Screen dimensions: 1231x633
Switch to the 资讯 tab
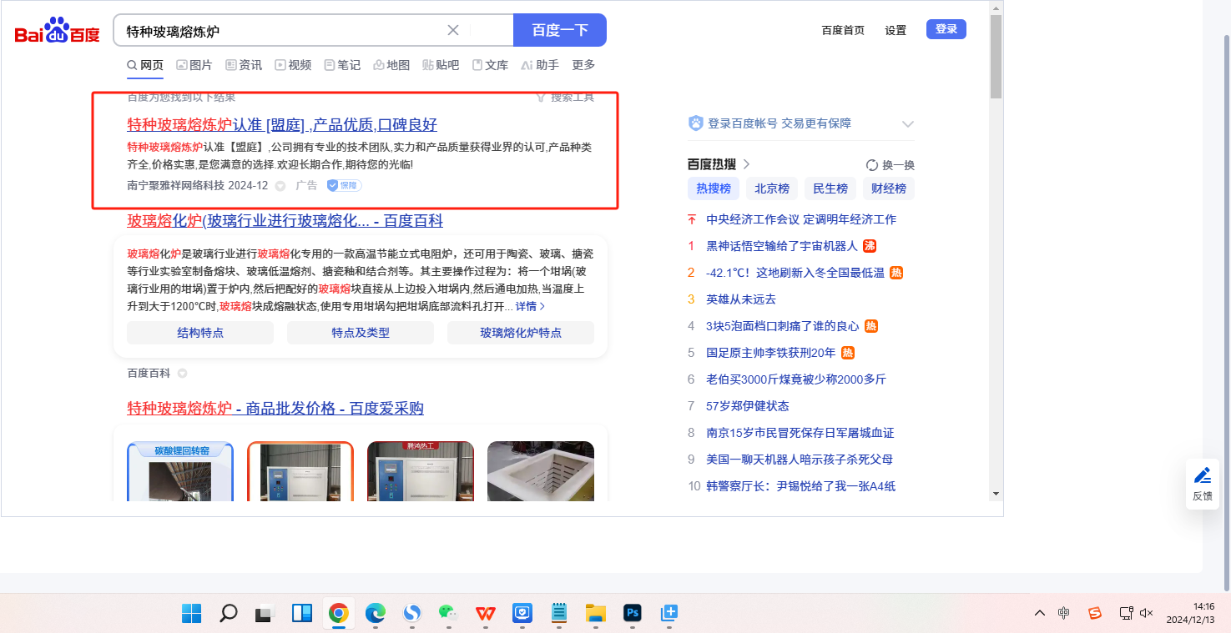[244, 65]
